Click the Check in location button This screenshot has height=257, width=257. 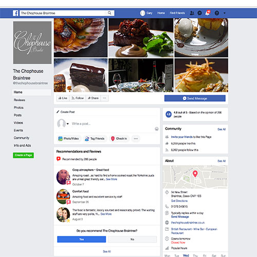coord(119,139)
